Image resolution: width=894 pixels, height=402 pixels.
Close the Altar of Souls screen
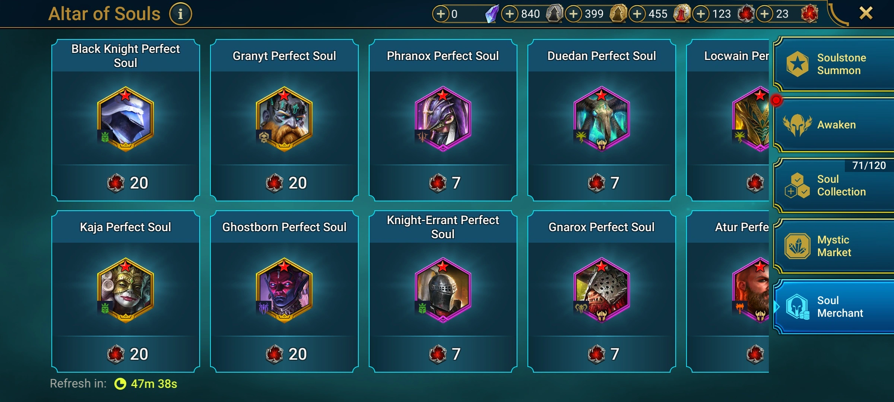click(866, 13)
